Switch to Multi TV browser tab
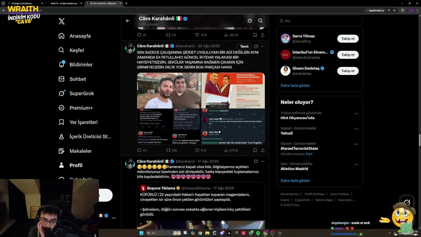The width and height of the screenshot is (421, 237). pyautogui.click(x=64, y=3)
